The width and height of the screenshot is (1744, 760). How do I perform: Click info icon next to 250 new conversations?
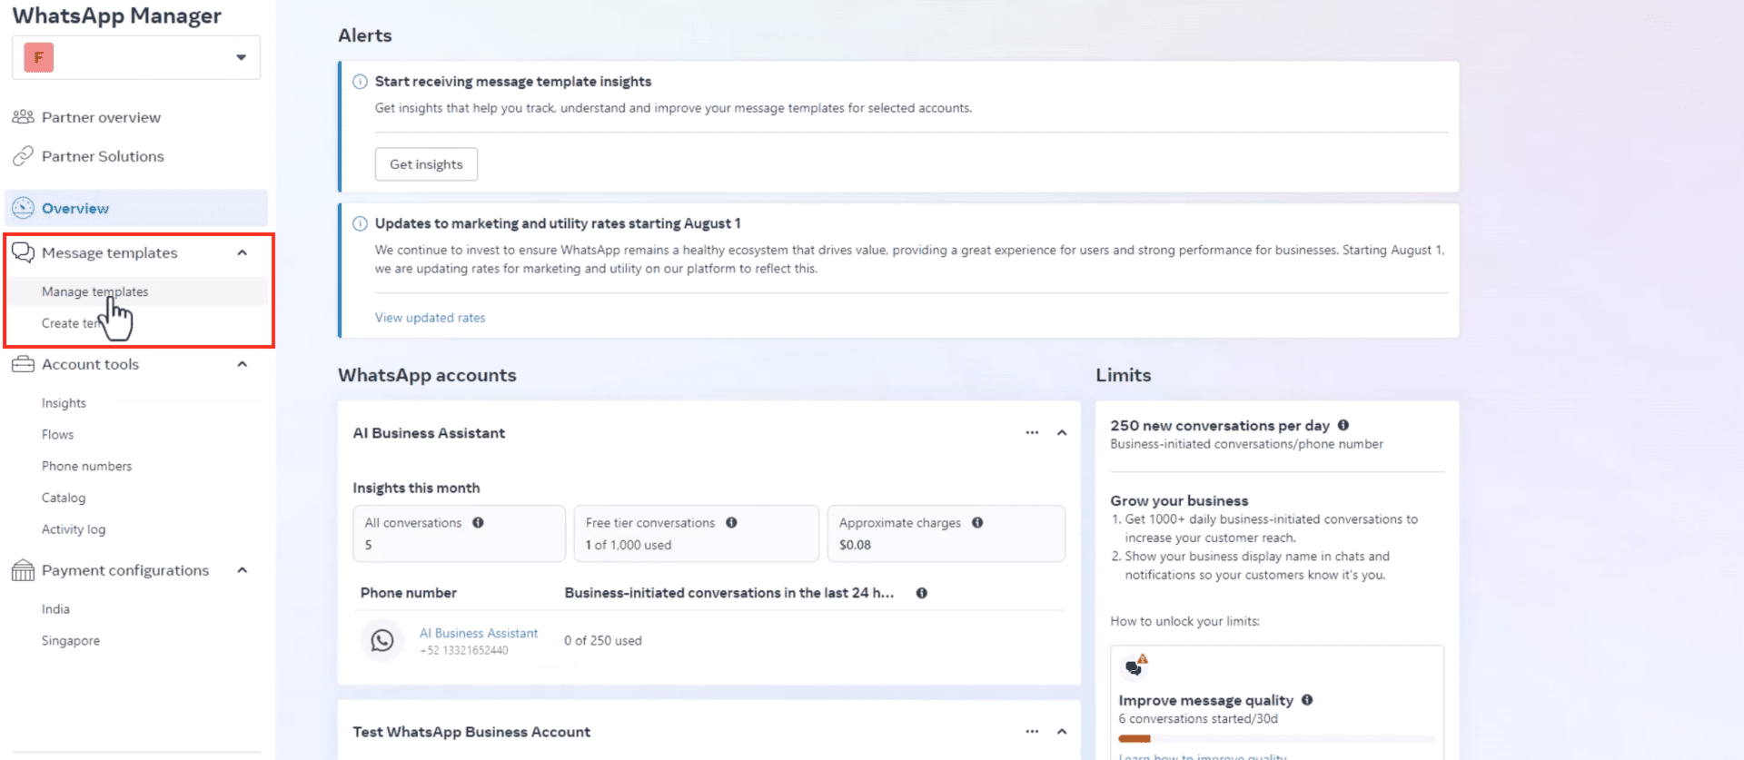pos(1343,426)
